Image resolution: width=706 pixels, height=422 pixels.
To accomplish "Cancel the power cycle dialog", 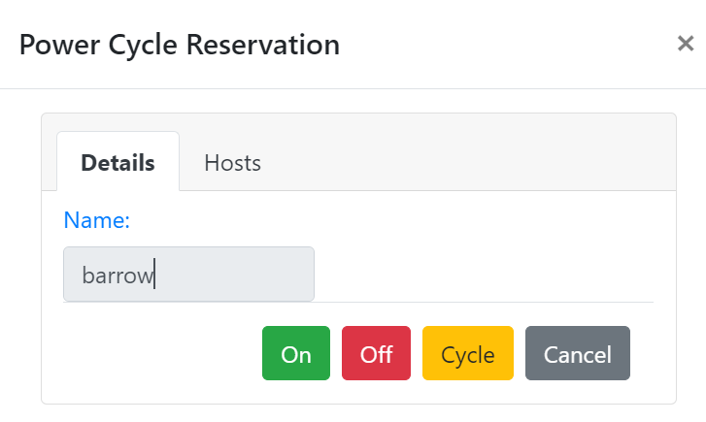I will point(578,353).
